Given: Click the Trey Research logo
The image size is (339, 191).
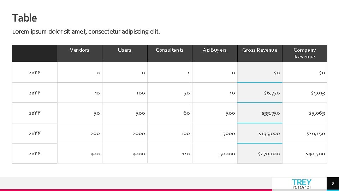Looking at the screenshot, I should pyautogui.click(x=302, y=184).
